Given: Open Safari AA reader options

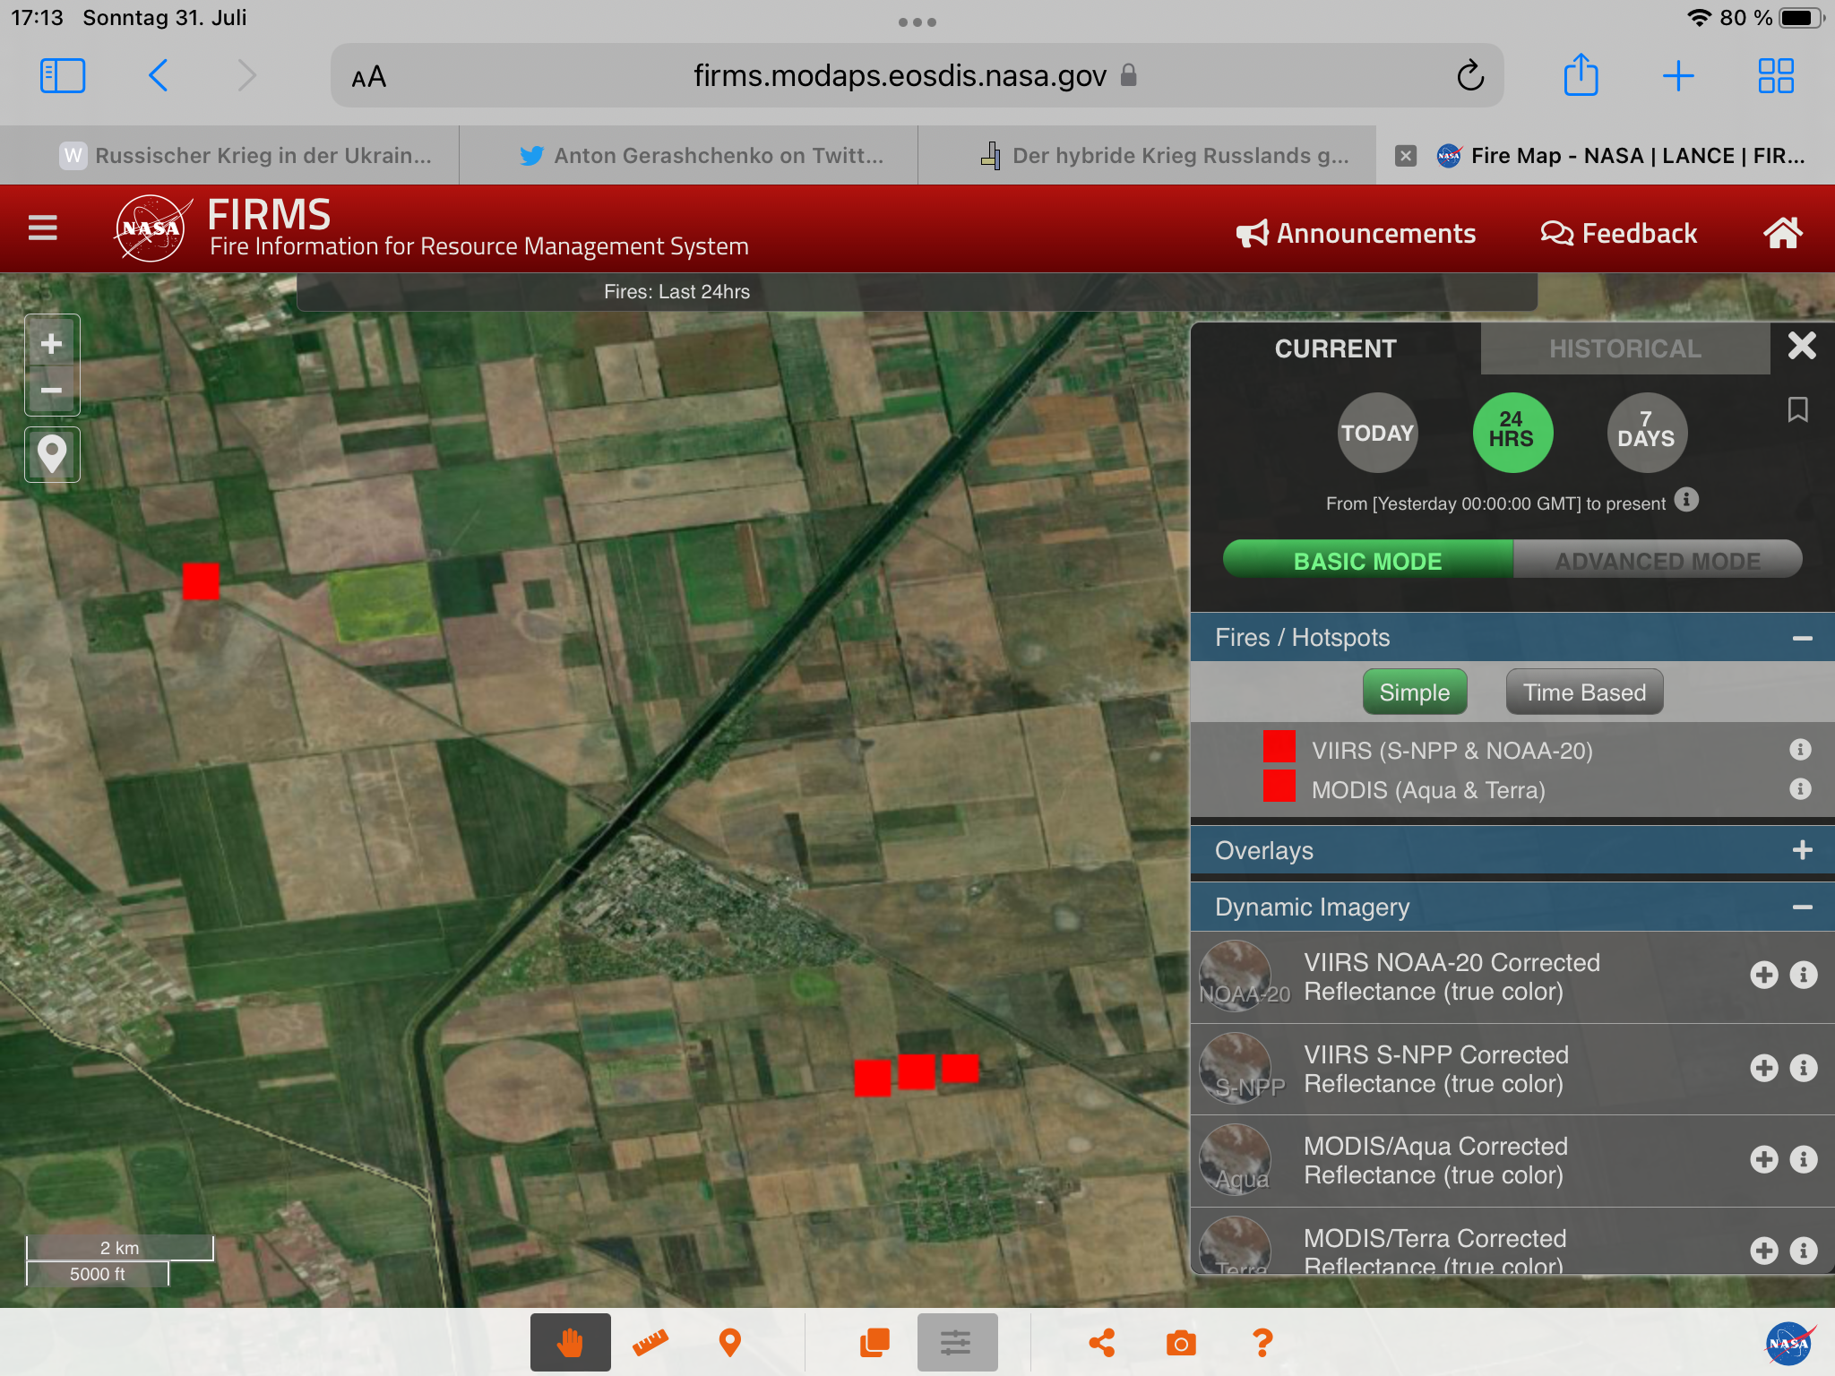Looking at the screenshot, I should (x=368, y=77).
